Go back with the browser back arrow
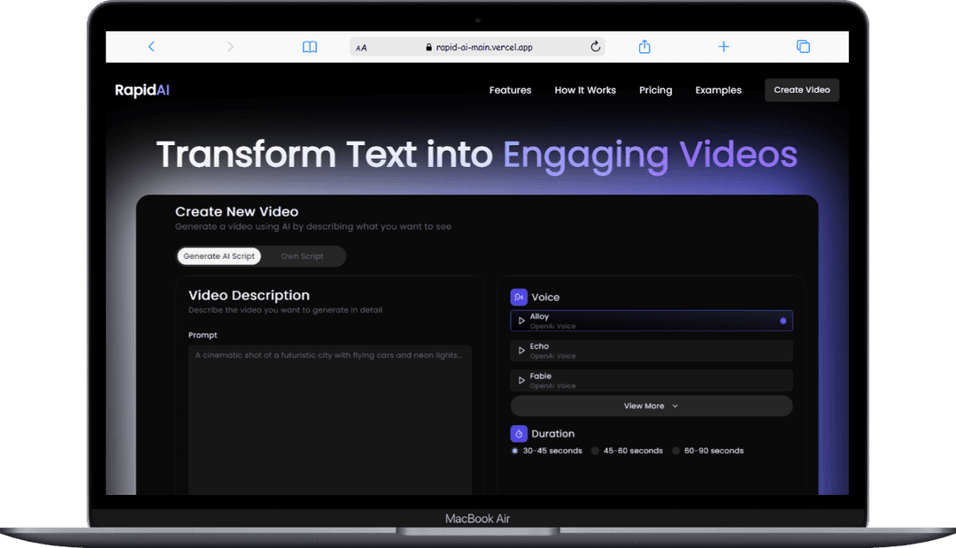Screen dimensions: 956x548 (x=151, y=46)
